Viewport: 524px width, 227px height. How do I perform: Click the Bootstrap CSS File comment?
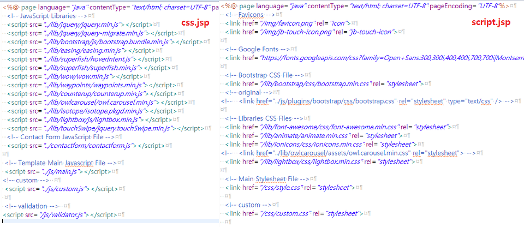tap(265, 75)
